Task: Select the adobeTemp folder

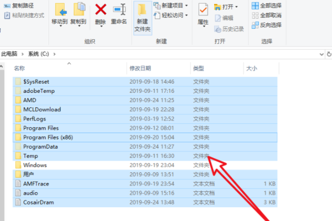Action: 145,91
